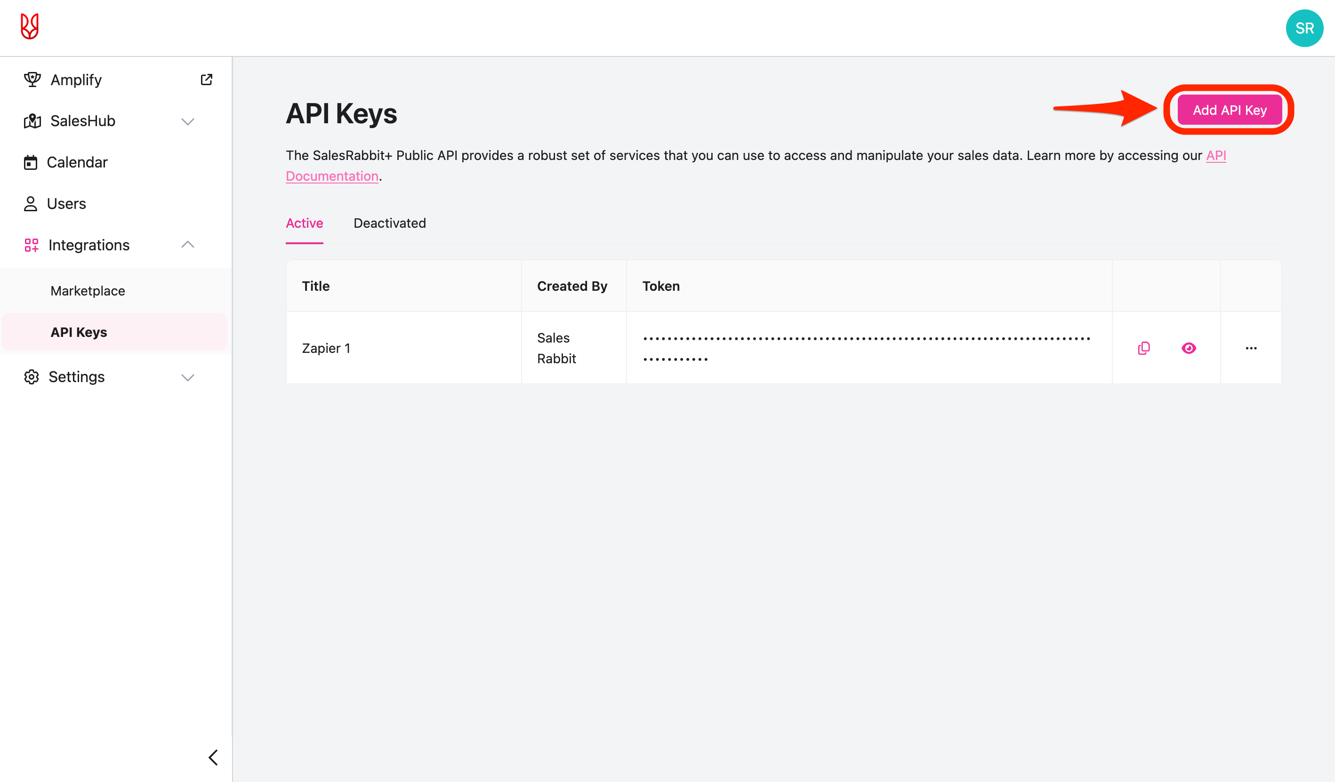Click the Integrations grid icon

32,245
